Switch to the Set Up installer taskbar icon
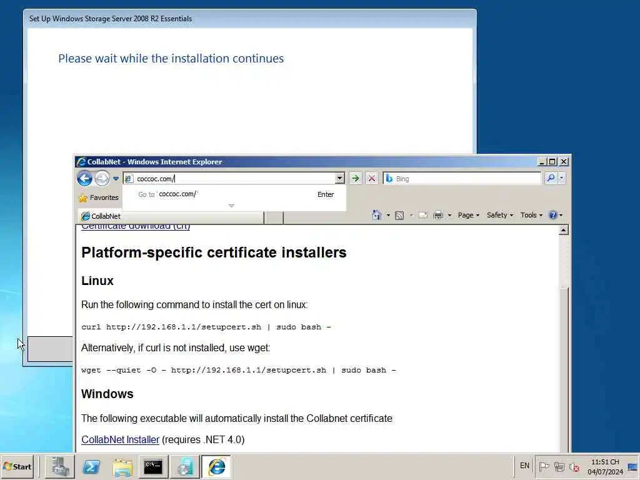The height and width of the screenshot is (480, 640). 184,466
